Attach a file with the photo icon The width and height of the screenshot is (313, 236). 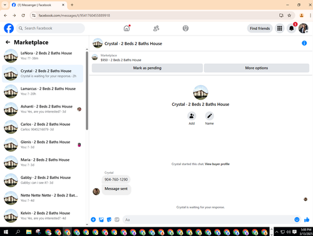pyautogui.click(x=101, y=220)
